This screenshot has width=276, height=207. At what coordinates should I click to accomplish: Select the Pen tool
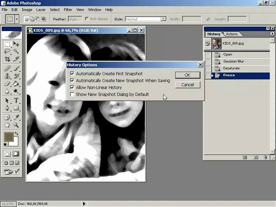click(7, 108)
